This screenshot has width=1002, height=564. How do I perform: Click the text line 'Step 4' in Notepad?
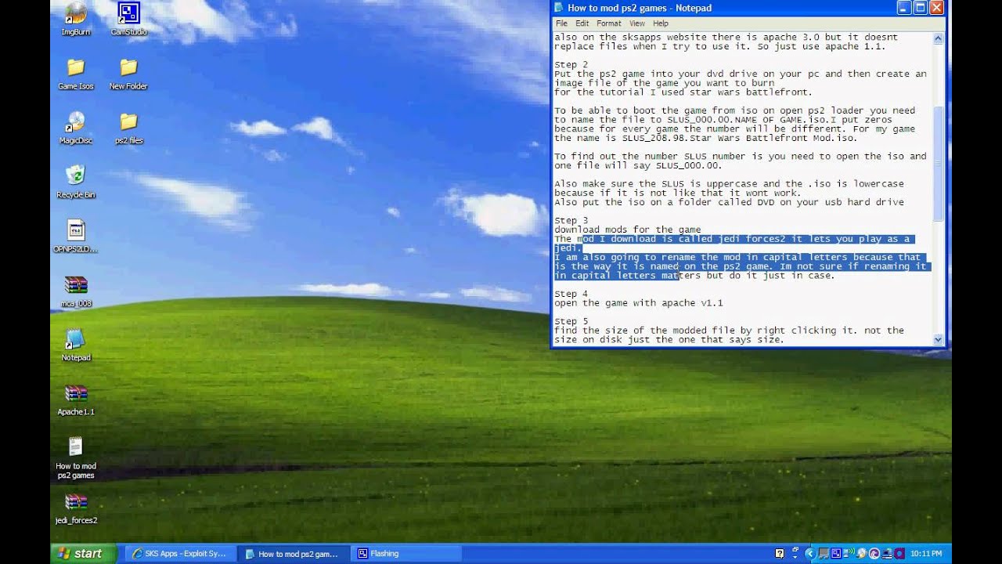pos(571,294)
